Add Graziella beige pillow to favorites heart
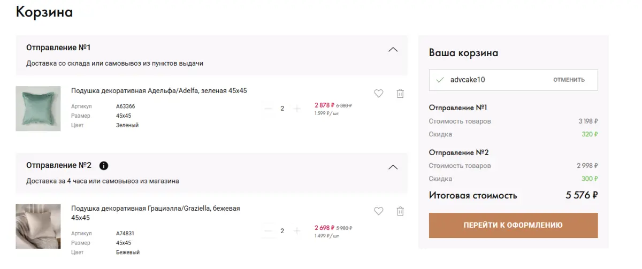This screenshot has height=269, width=642. (379, 211)
